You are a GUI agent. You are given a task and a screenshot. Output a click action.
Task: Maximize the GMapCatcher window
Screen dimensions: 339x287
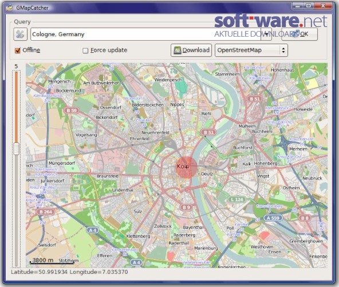(309, 6)
